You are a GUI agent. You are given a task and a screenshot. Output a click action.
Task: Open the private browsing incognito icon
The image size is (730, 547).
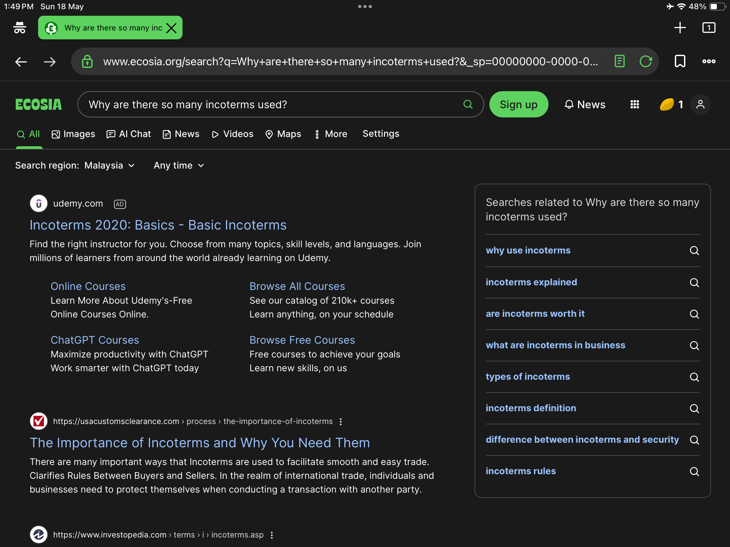(x=20, y=28)
